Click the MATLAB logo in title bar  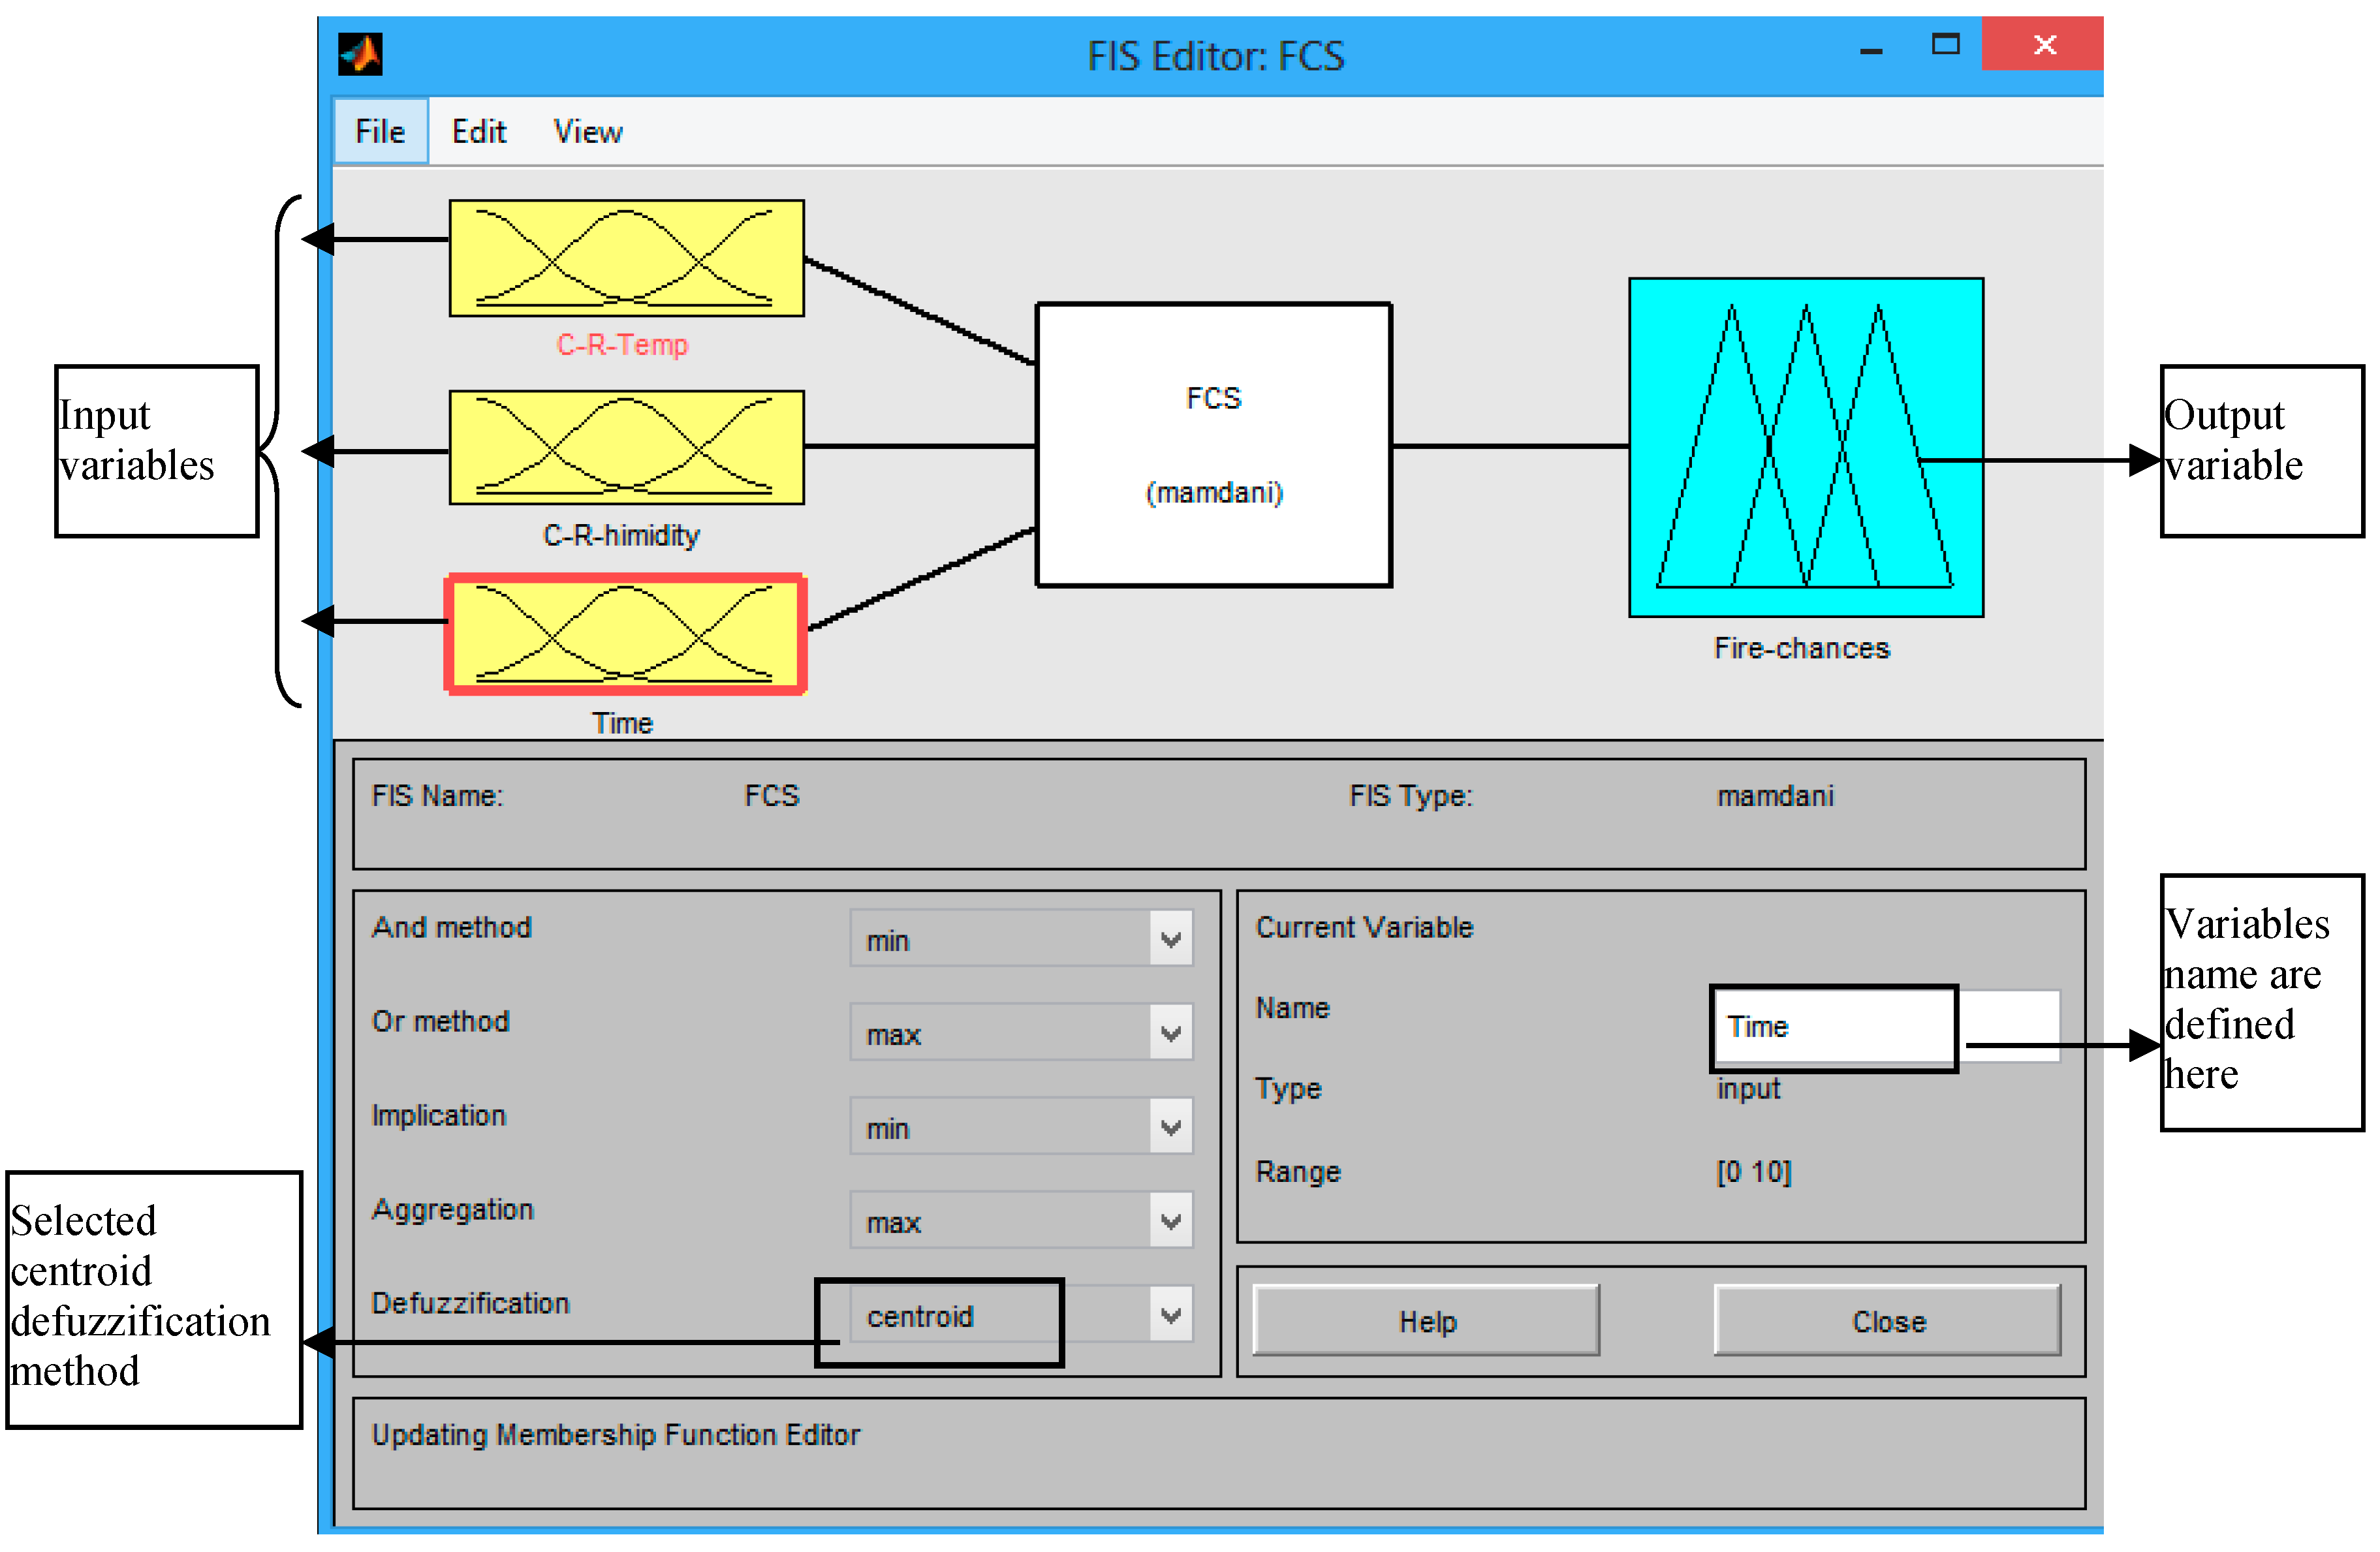point(360,55)
